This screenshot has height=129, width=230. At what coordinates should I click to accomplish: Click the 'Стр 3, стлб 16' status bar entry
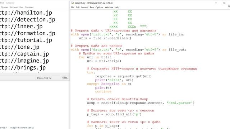[x=44, y=78]
